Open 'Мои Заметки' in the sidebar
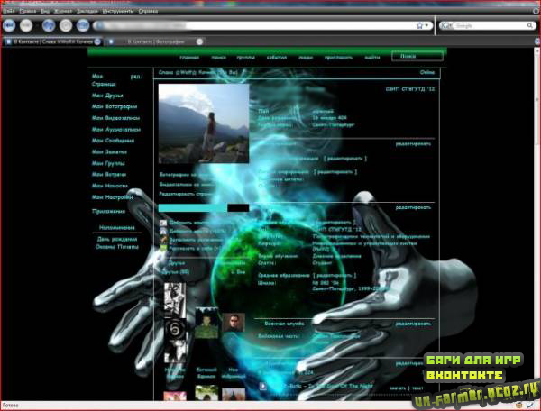 tap(109, 152)
